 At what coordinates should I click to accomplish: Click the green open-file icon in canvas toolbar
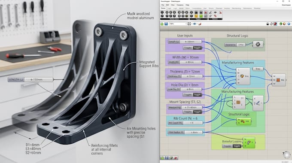tap(162, 24)
